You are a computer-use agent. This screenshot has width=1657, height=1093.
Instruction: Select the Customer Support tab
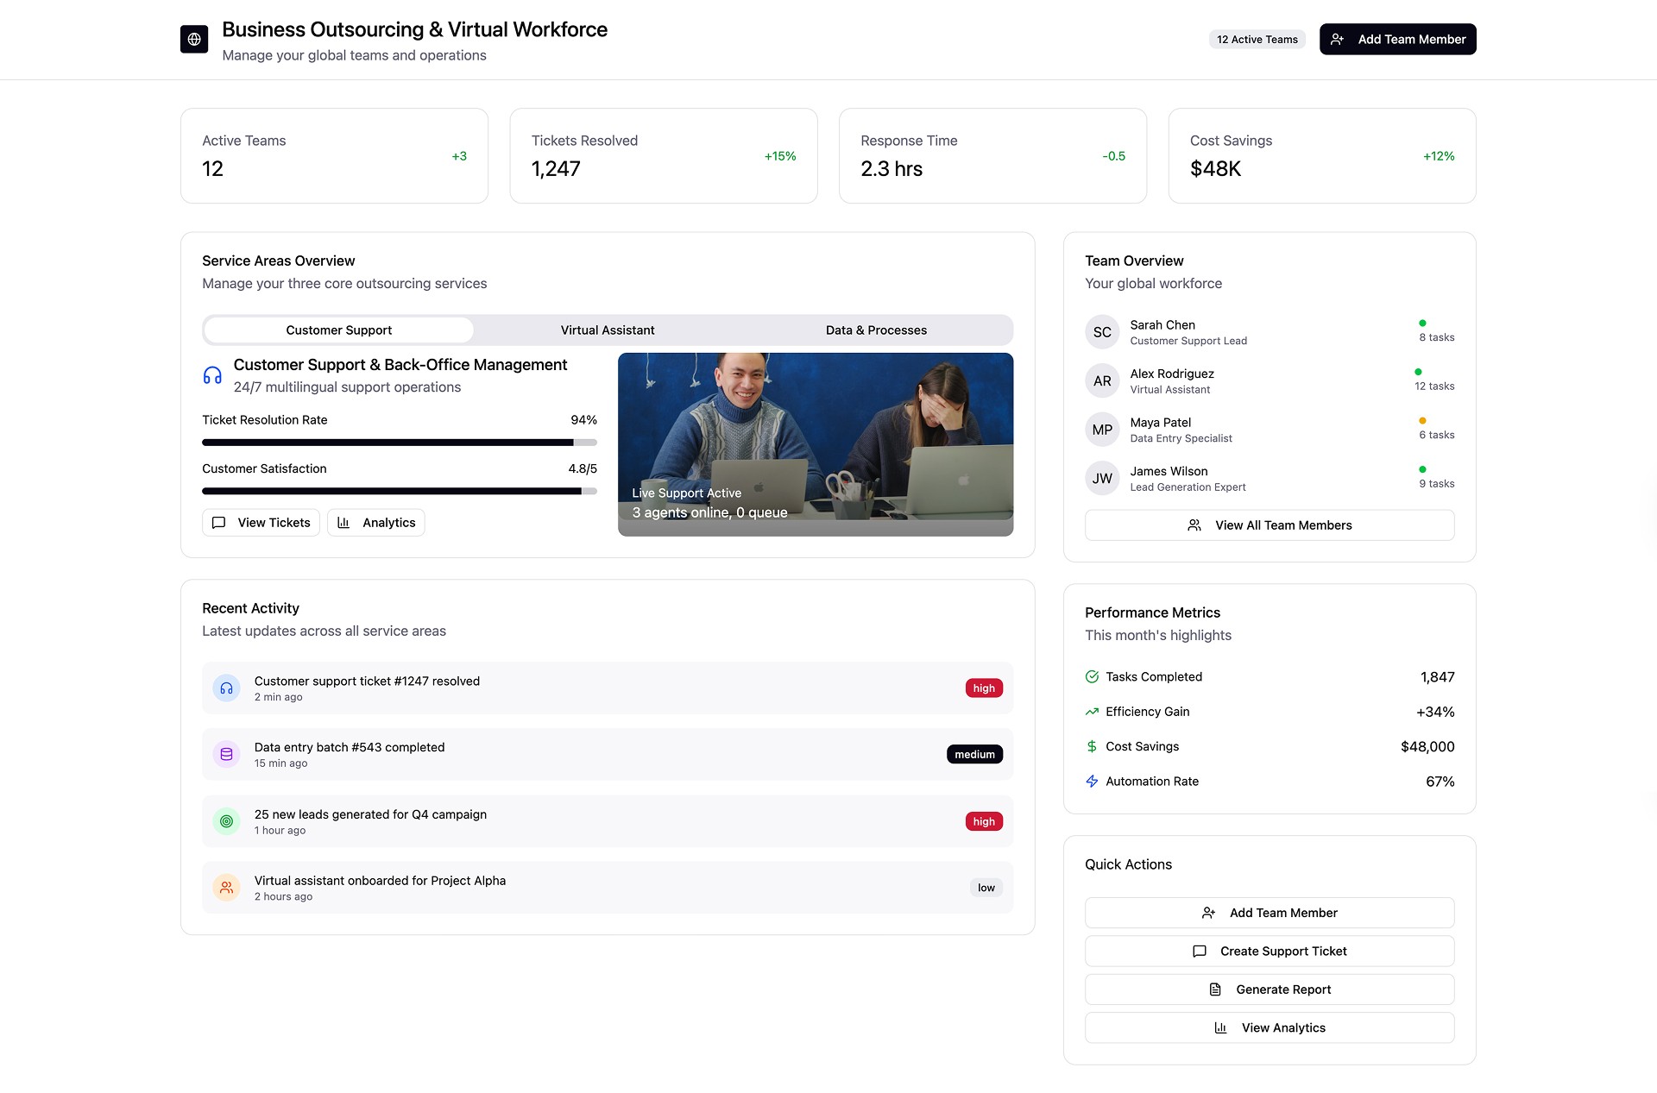pyautogui.click(x=338, y=330)
